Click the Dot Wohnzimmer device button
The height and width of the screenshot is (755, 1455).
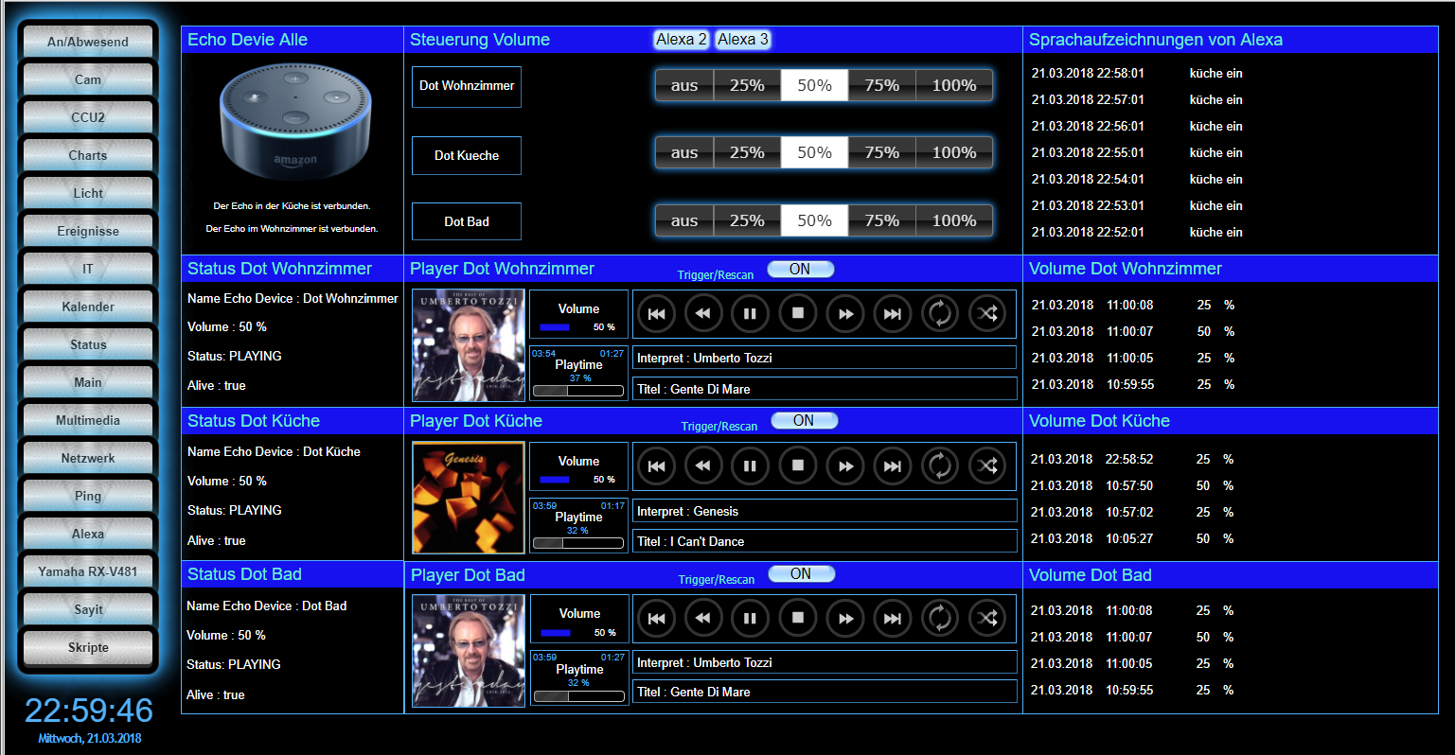coord(467,86)
